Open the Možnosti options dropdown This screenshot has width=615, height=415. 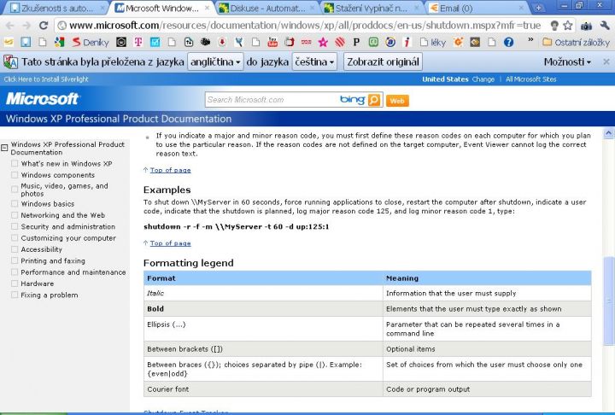tap(567, 61)
